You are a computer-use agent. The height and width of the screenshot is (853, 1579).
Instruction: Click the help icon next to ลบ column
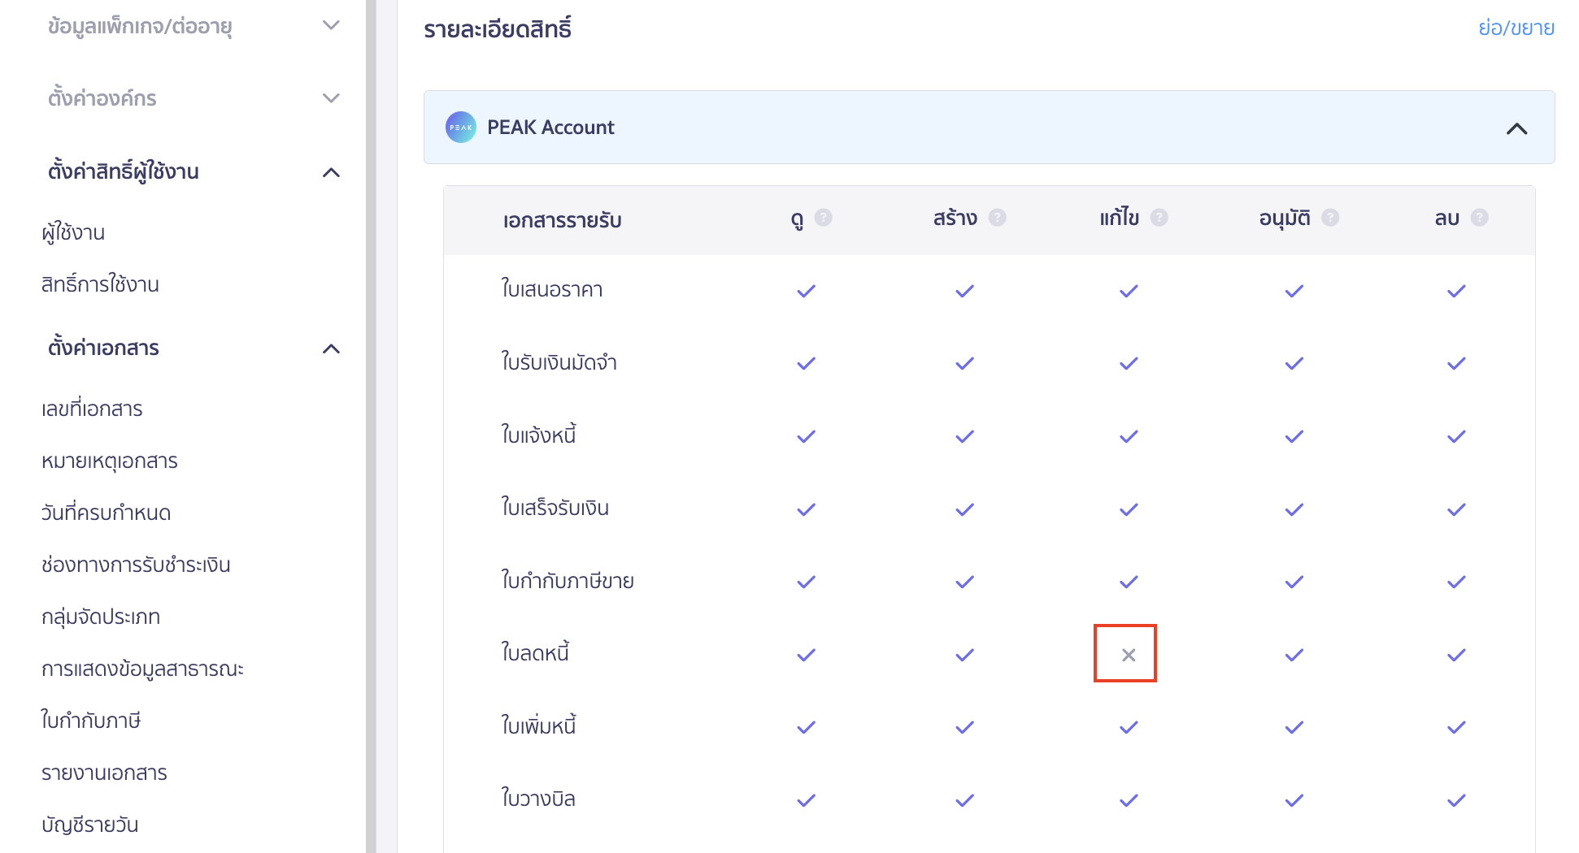[1481, 218]
